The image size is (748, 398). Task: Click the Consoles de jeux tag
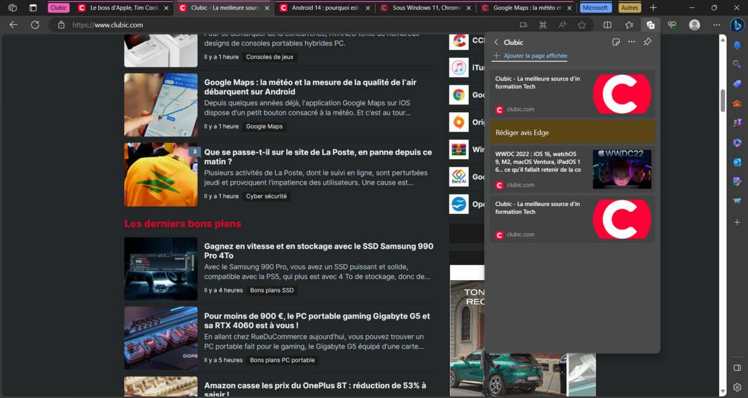[269, 57]
